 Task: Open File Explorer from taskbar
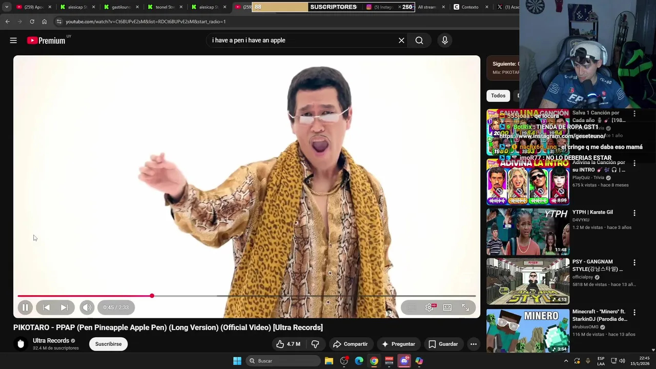coord(329,361)
